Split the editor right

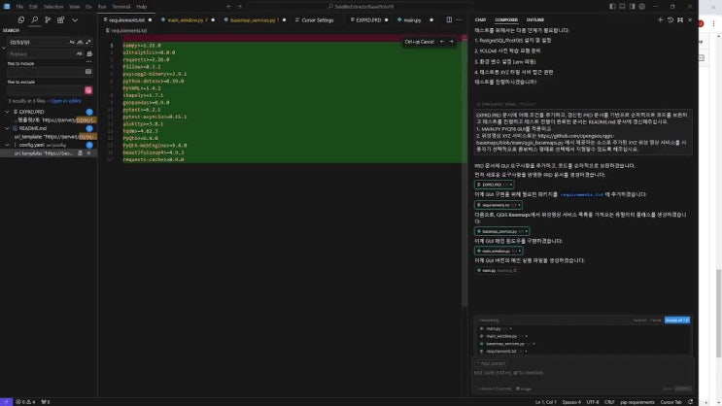[449, 20]
